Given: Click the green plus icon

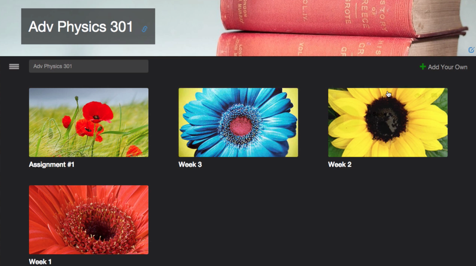Looking at the screenshot, I should click(x=422, y=66).
